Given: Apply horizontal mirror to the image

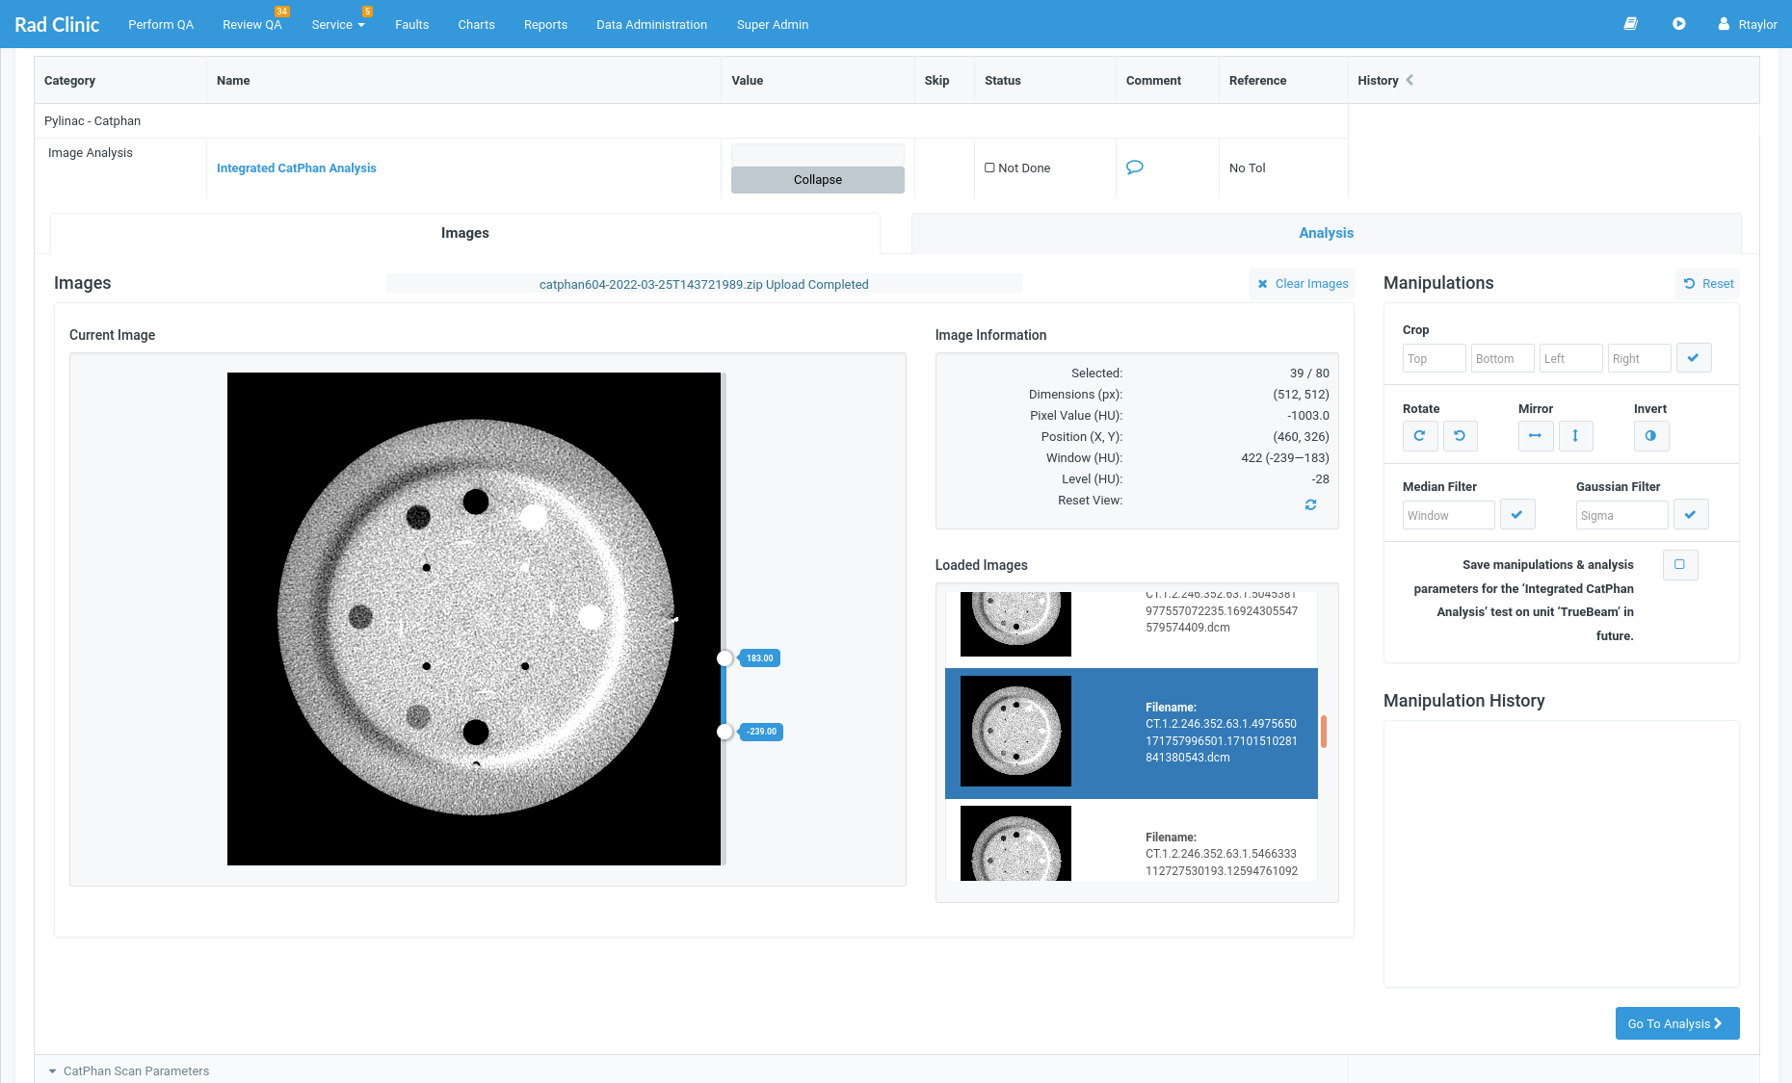Looking at the screenshot, I should [1536, 436].
